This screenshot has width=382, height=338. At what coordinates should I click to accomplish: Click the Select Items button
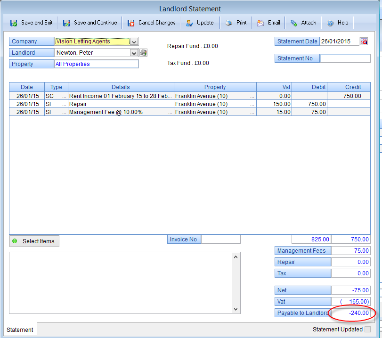pyautogui.click(x=34, y=241)
